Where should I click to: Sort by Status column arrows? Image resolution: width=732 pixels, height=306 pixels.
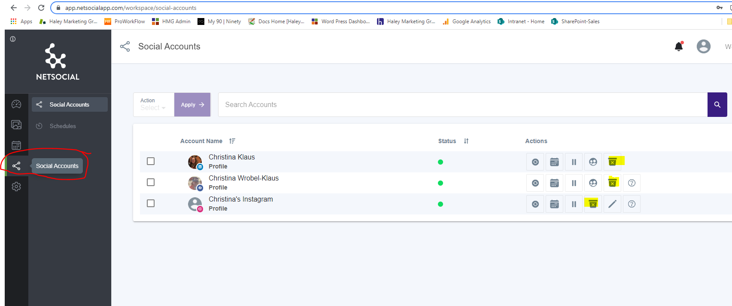(x=466, y=141)
